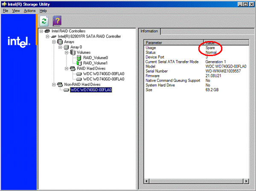Click the RAID_Volume0 icon

coord(79,58)
